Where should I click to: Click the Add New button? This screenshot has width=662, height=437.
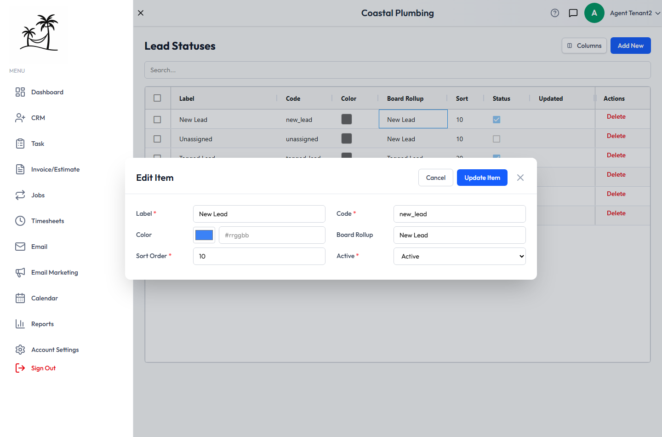631,46
